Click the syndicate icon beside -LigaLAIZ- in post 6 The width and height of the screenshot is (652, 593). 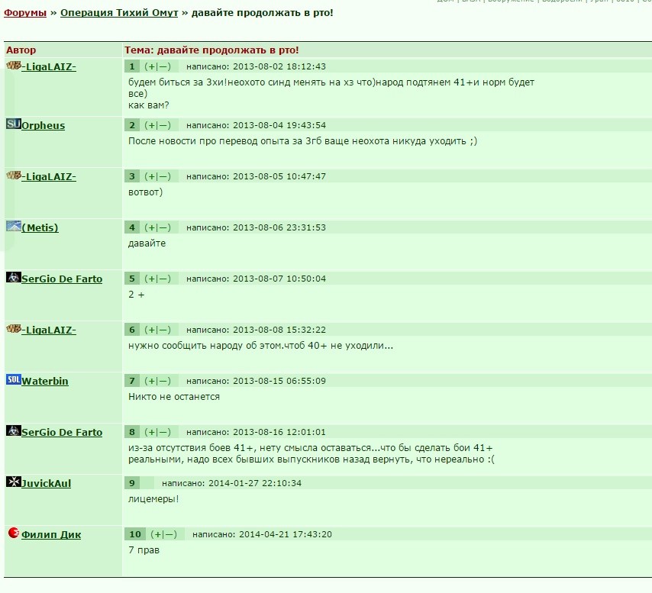click(x=13, y=329)
